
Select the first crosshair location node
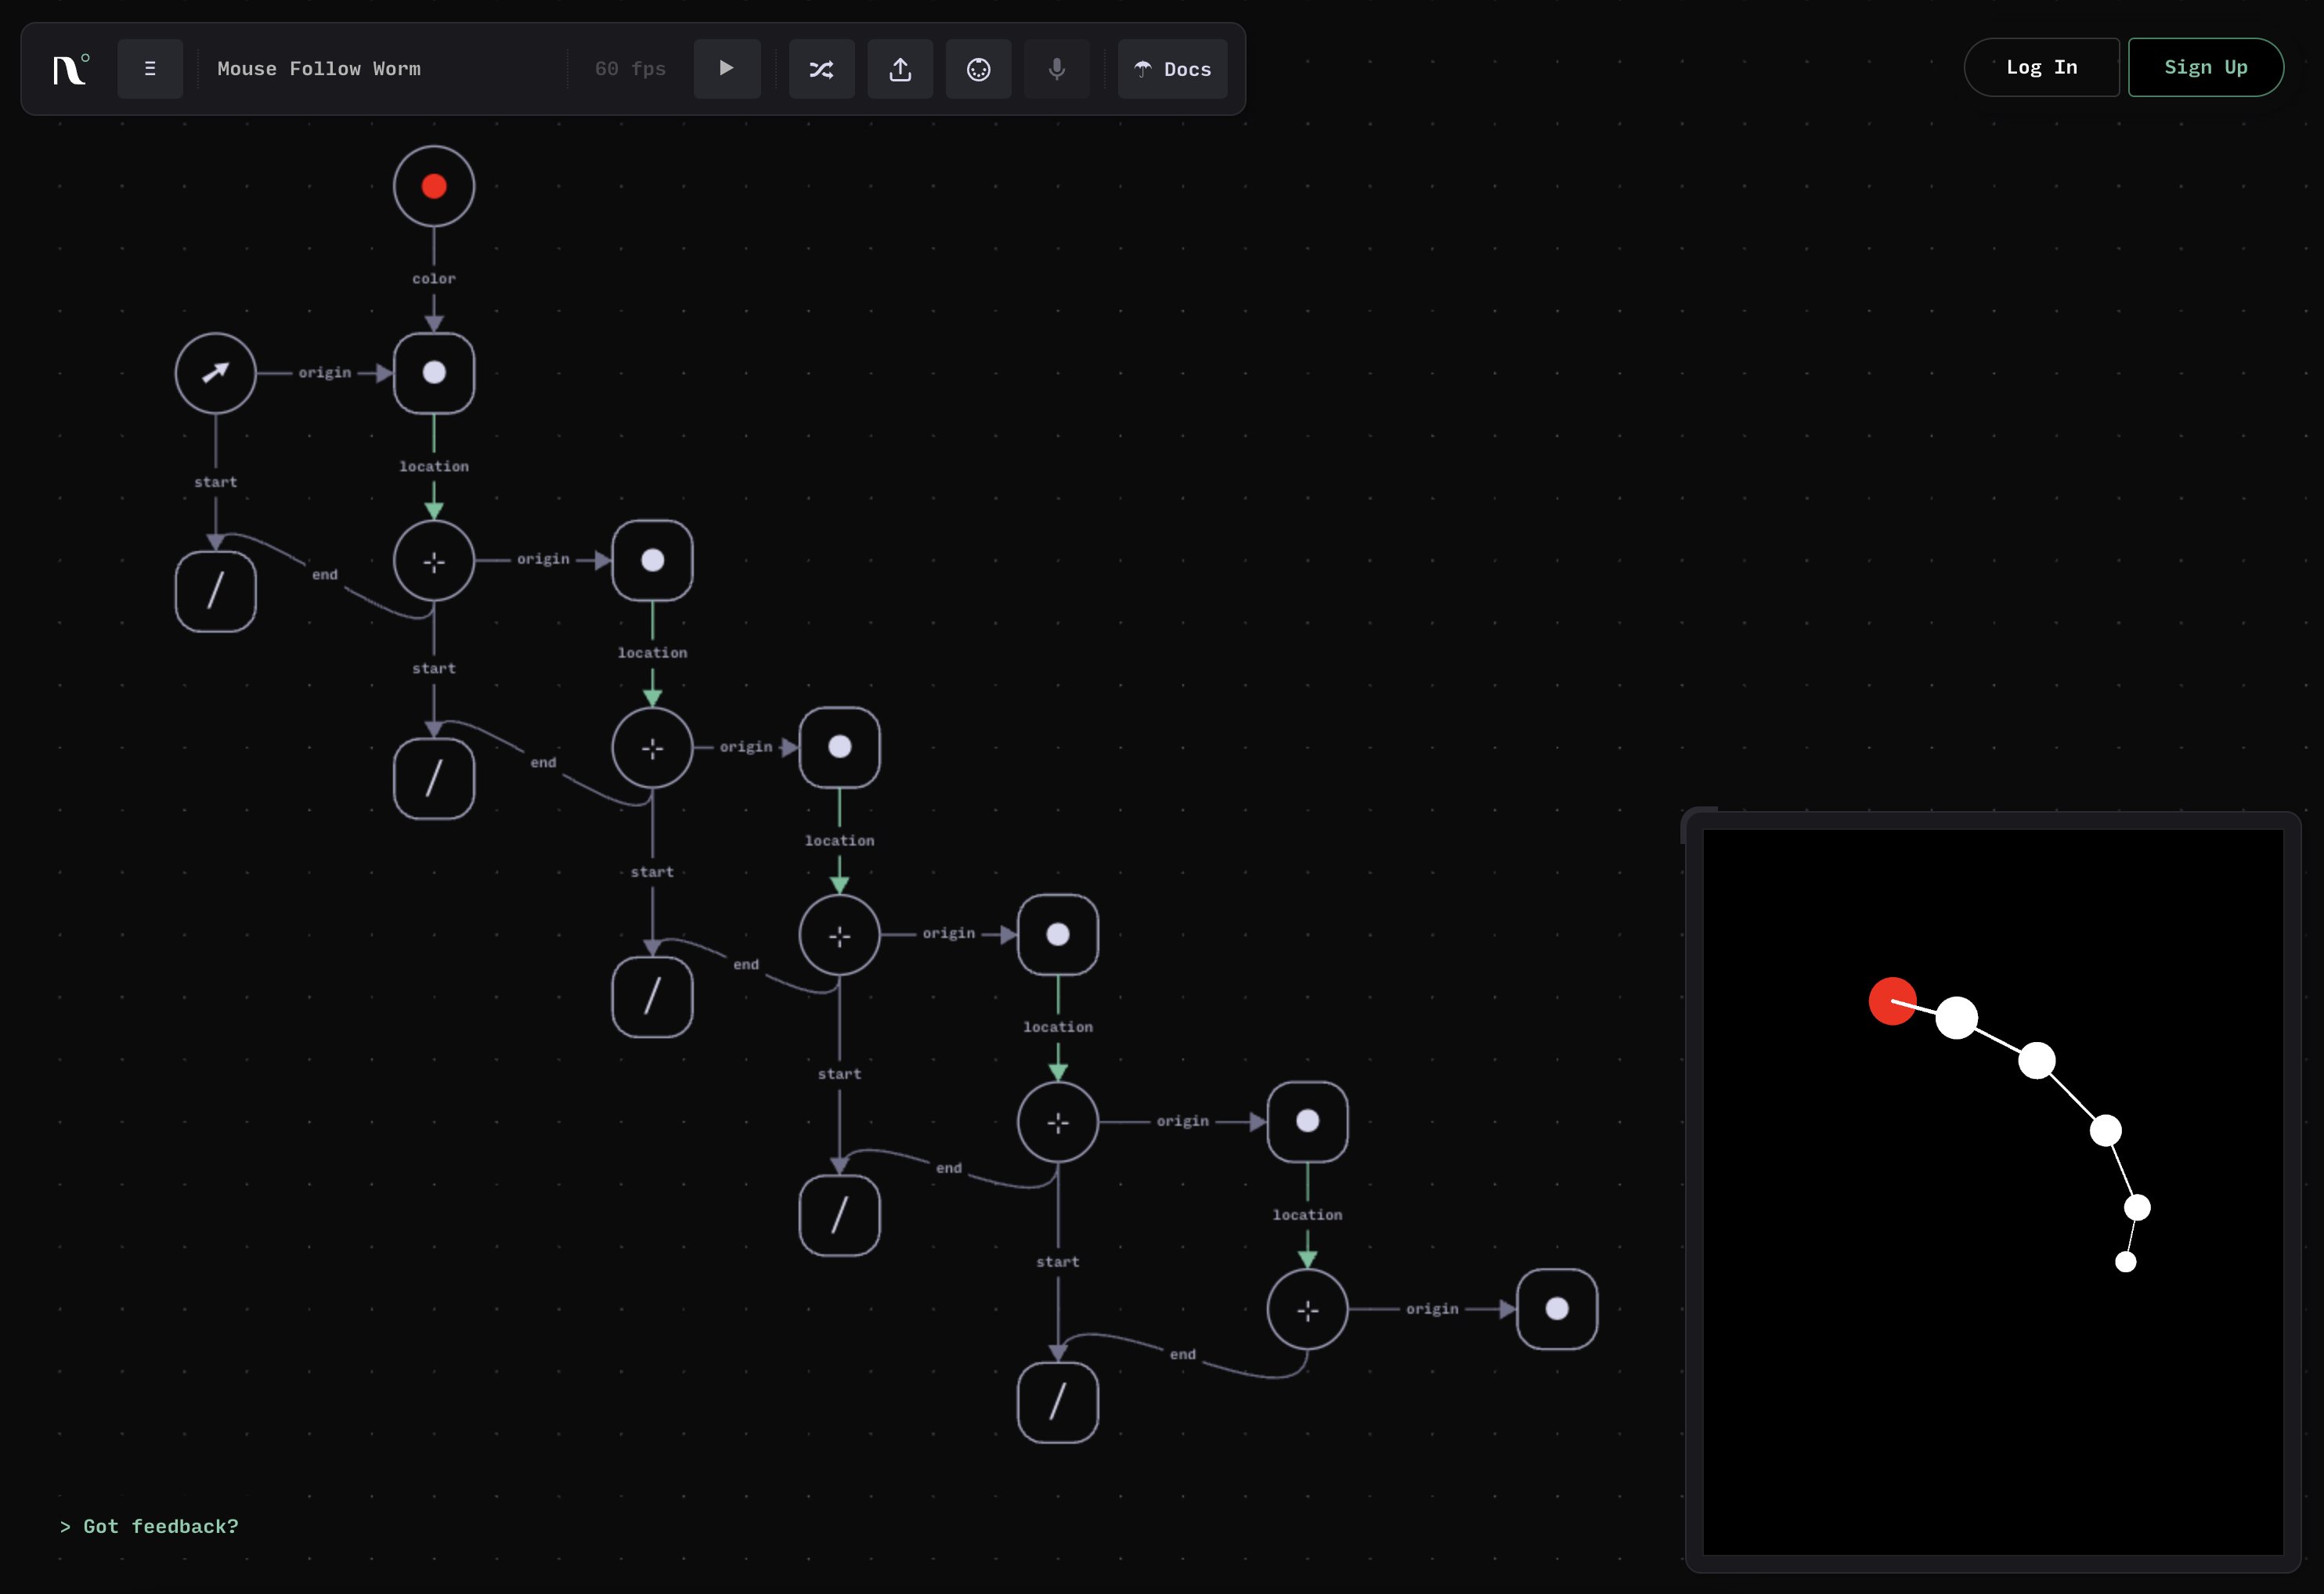pyautogui.click(x=434, y=561)
